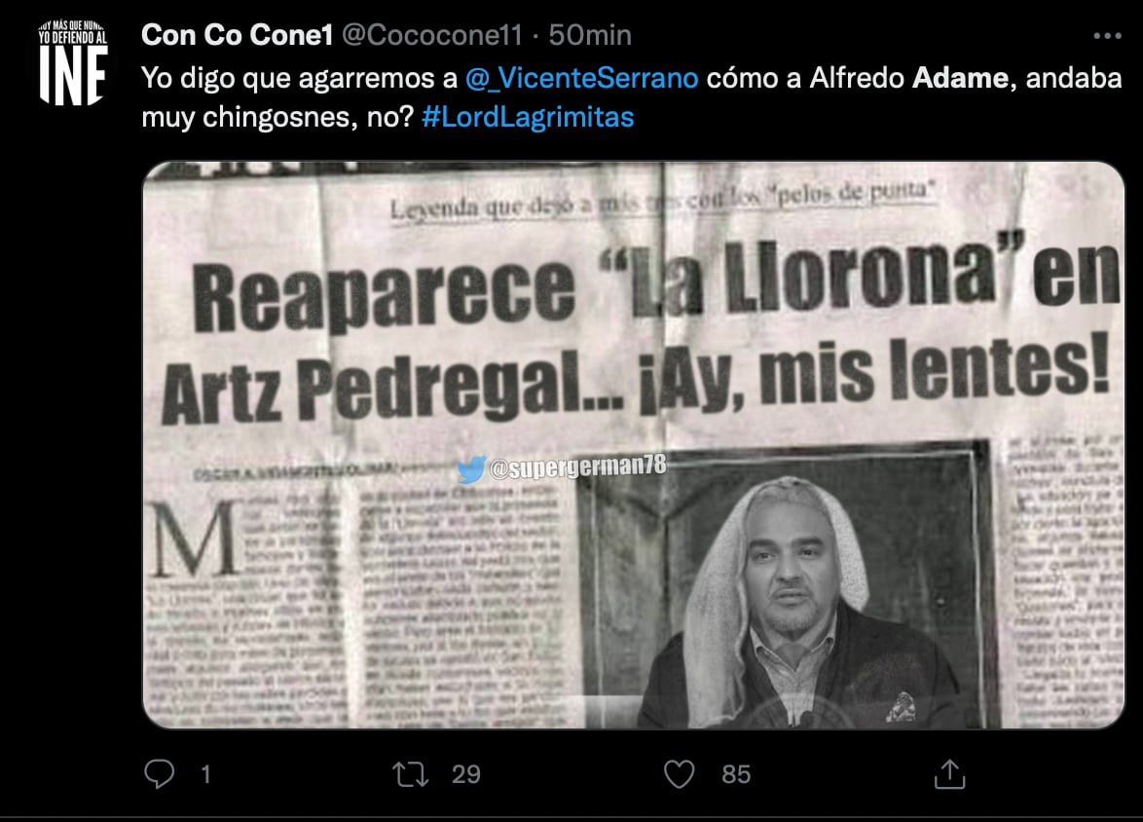The height and width of the screenshot is (822, 1143).
Task: Open the attached newspaper meme image
Action: pos(634,445)
